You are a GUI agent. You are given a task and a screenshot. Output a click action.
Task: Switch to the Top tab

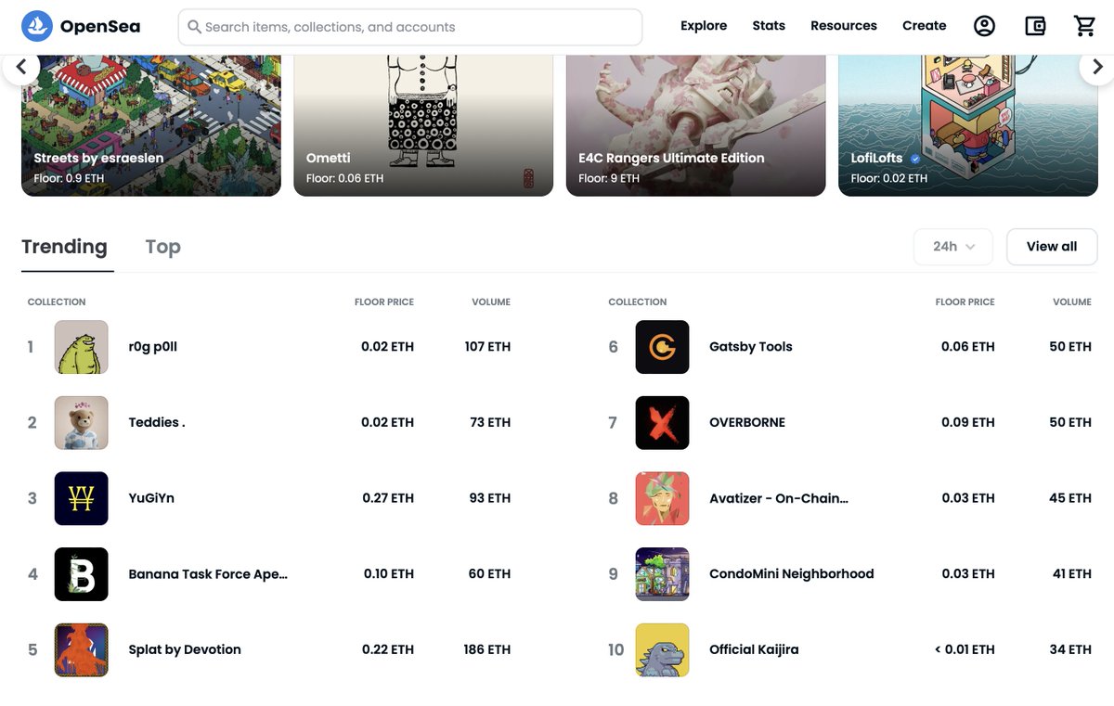tap(162, 247)
